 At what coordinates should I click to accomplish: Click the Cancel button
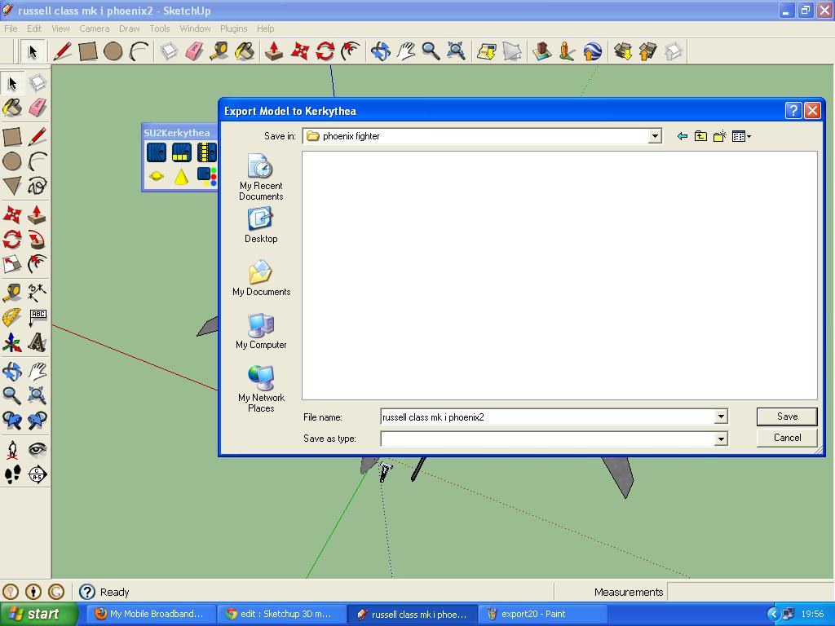tap(787, 438)
